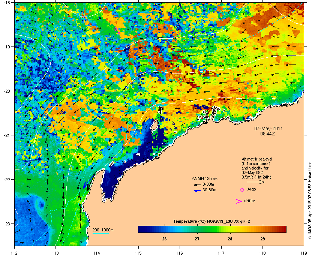Click the 28 tick on temperature scale
This screenshot has width=315, height=255.
tap(230, 239)
